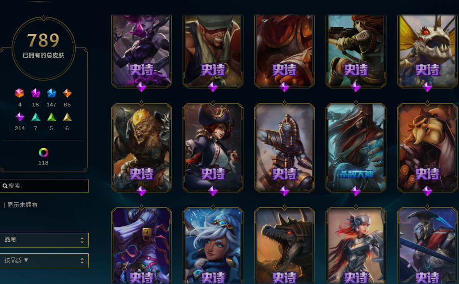Click the rainbow chroma ring icon

click(43, 152)
